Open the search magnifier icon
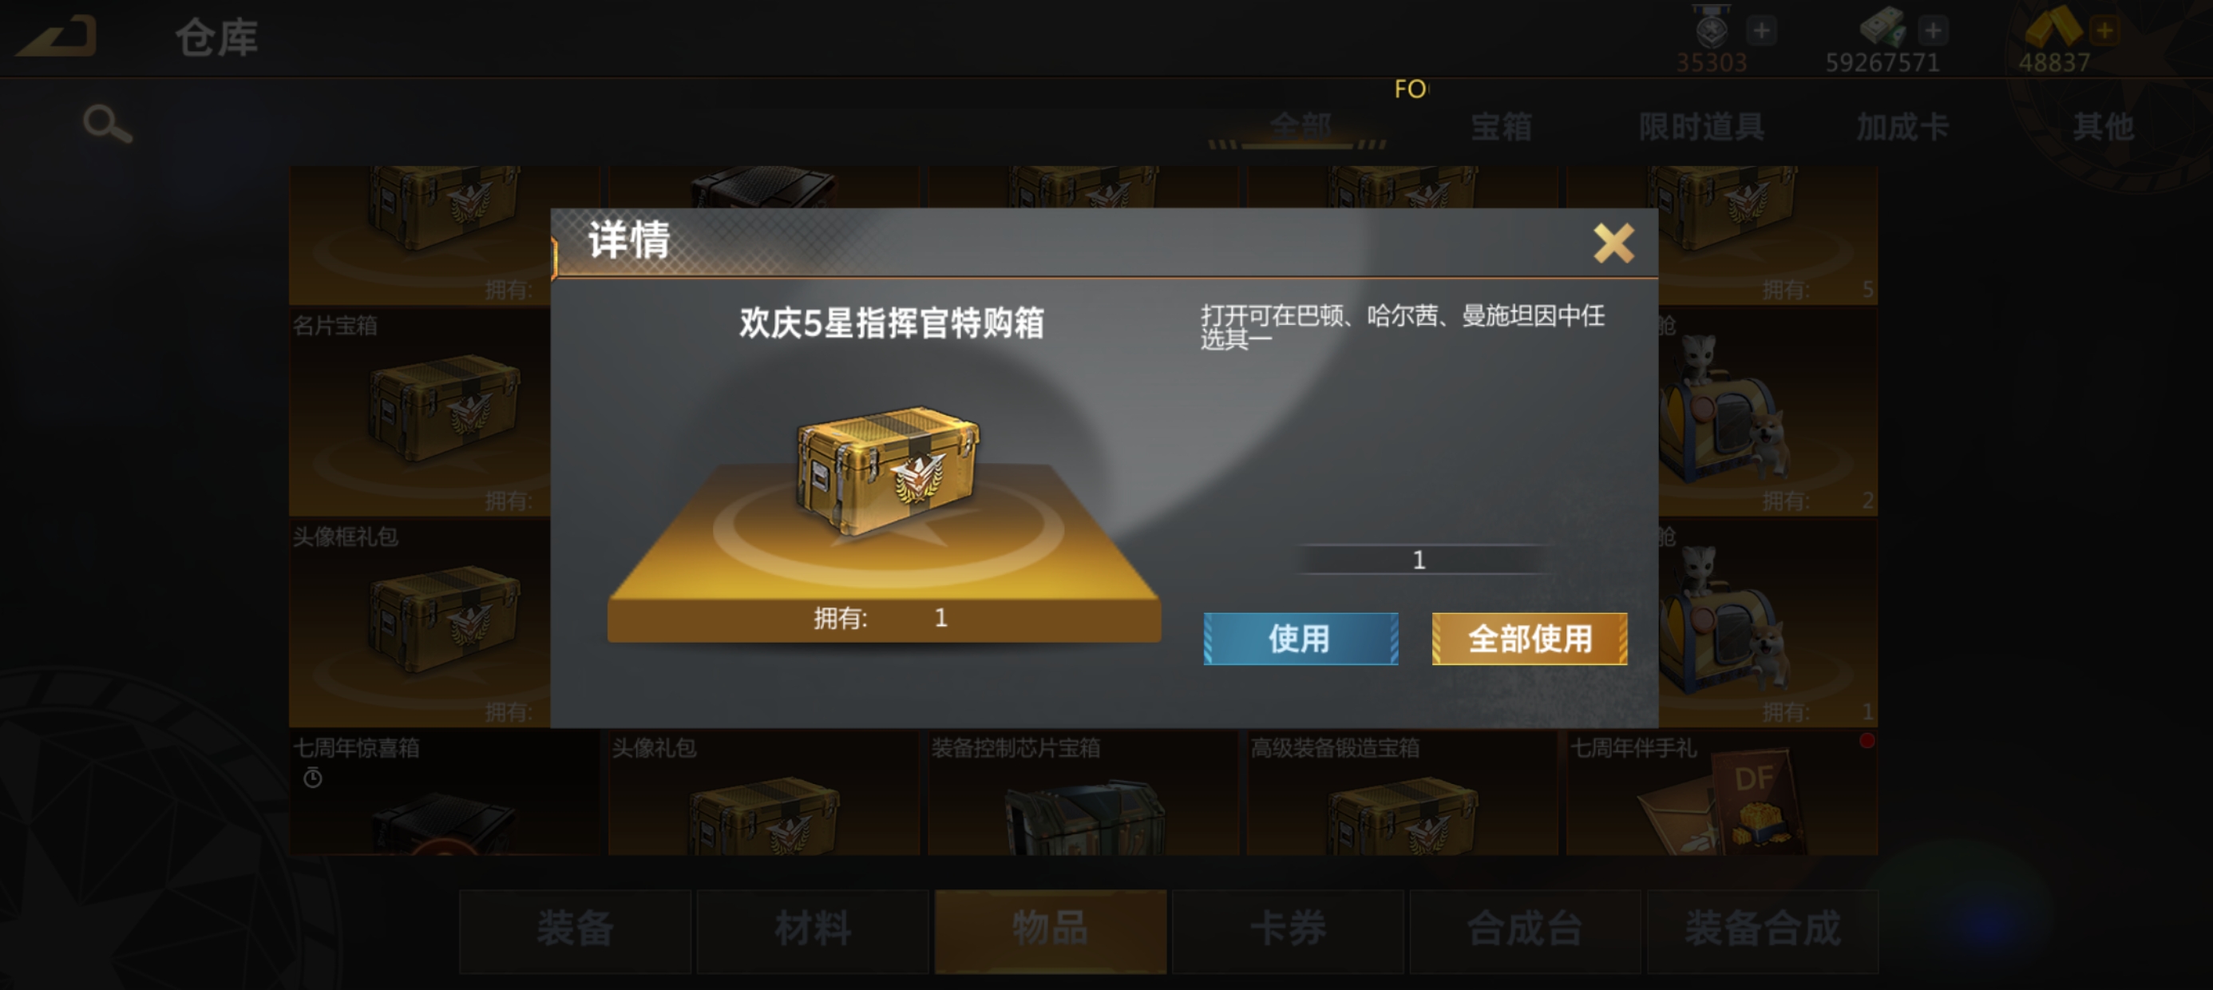Viewport: 2213px width, 990px height. [108, 125]
